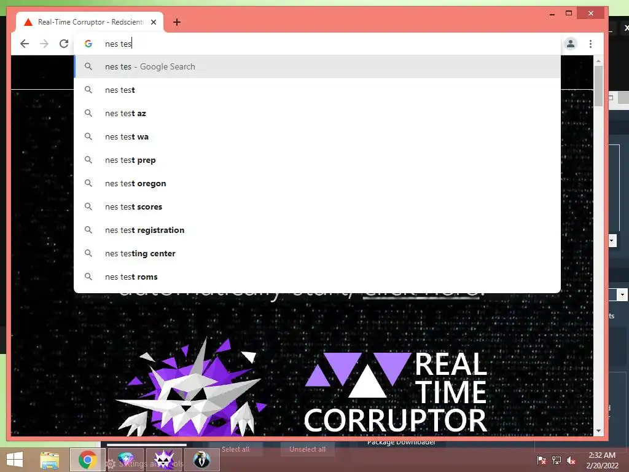Click the page vertical scrollbar thumb
Viewport: 629px width, 472px height.
(x=598, y=86)
